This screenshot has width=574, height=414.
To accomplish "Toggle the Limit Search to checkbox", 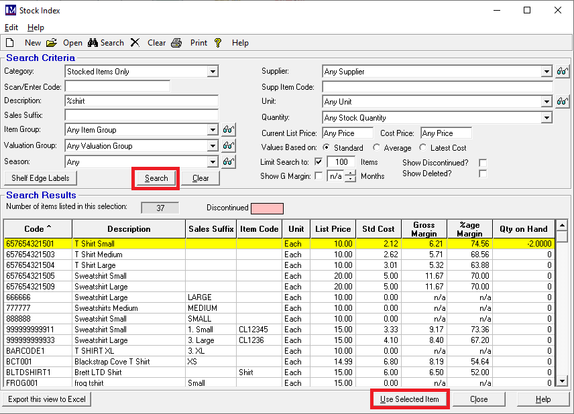I will (x=319, y=162).
